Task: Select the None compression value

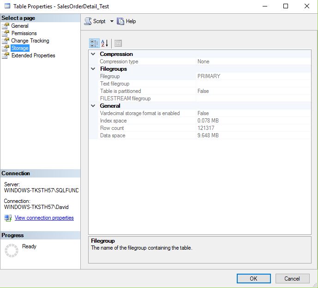Action: coord(203,61)
